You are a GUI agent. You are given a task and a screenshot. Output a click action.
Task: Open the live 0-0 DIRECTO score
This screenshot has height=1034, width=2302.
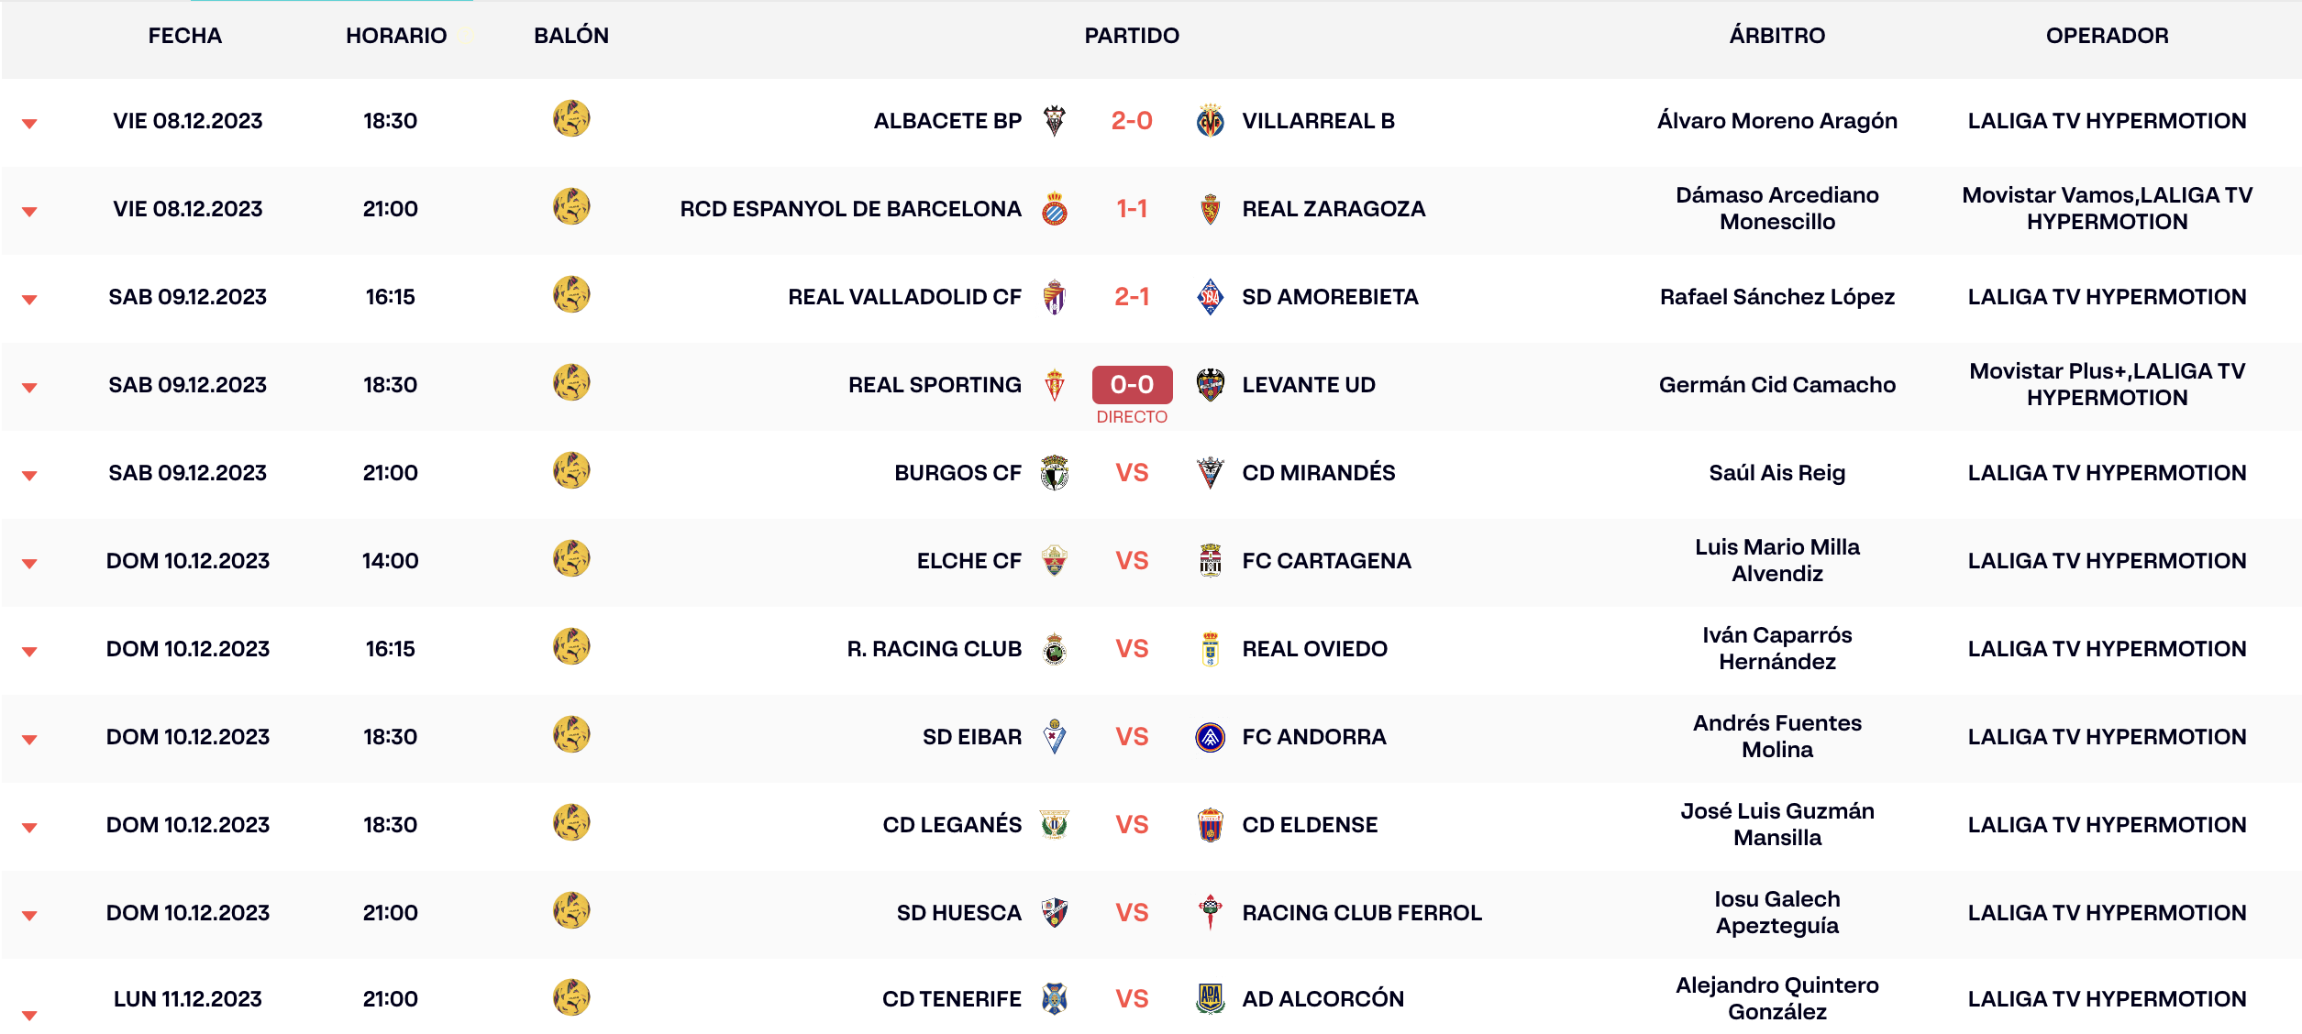[1132, 385]
